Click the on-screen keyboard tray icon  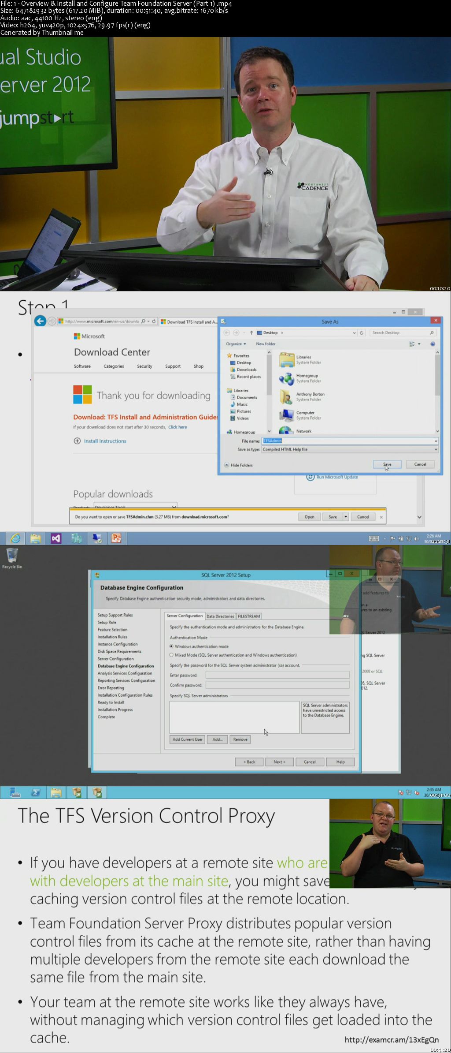pyautogui.click(x=373, y=538)
